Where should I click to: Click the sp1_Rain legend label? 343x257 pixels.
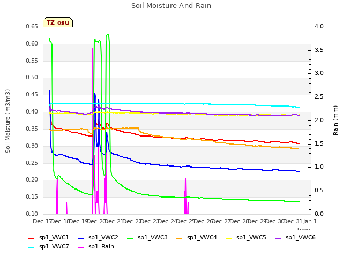click(x=101, y=246)
